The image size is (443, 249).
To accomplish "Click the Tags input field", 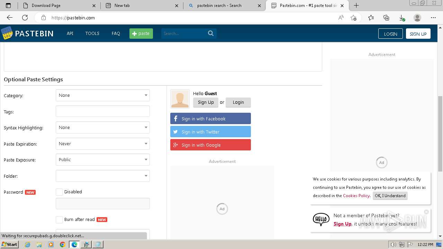I will 103,111.
